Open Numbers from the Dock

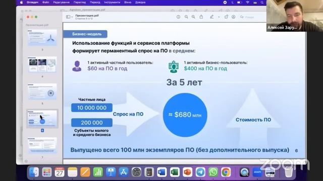(x=98, y=172)
